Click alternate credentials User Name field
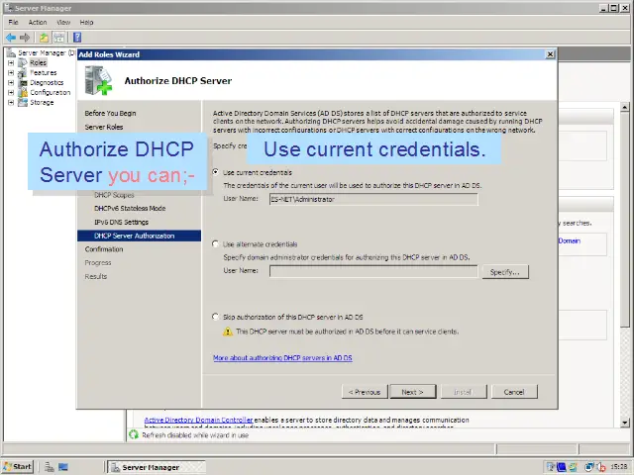Viewport: 634px width, 475px height. tap(373, 271)
